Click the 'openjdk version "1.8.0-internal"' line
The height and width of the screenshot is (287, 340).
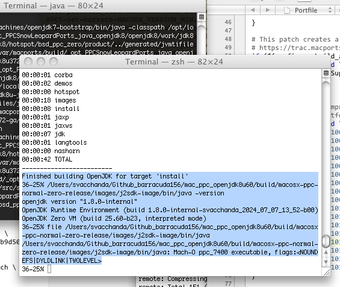click(x=79, y=201)
